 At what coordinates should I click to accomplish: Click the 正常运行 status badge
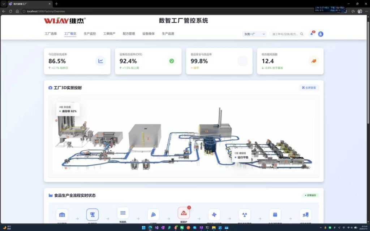[310, 195]
